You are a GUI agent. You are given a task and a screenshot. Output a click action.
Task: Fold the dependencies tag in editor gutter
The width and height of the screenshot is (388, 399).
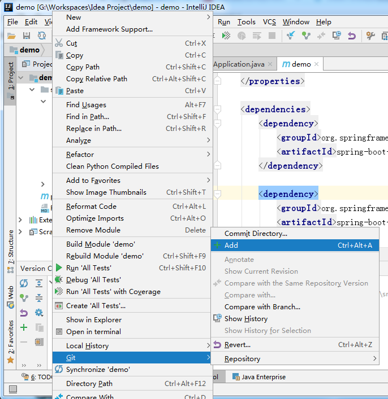pyautogui.click(x=217, y=109)
